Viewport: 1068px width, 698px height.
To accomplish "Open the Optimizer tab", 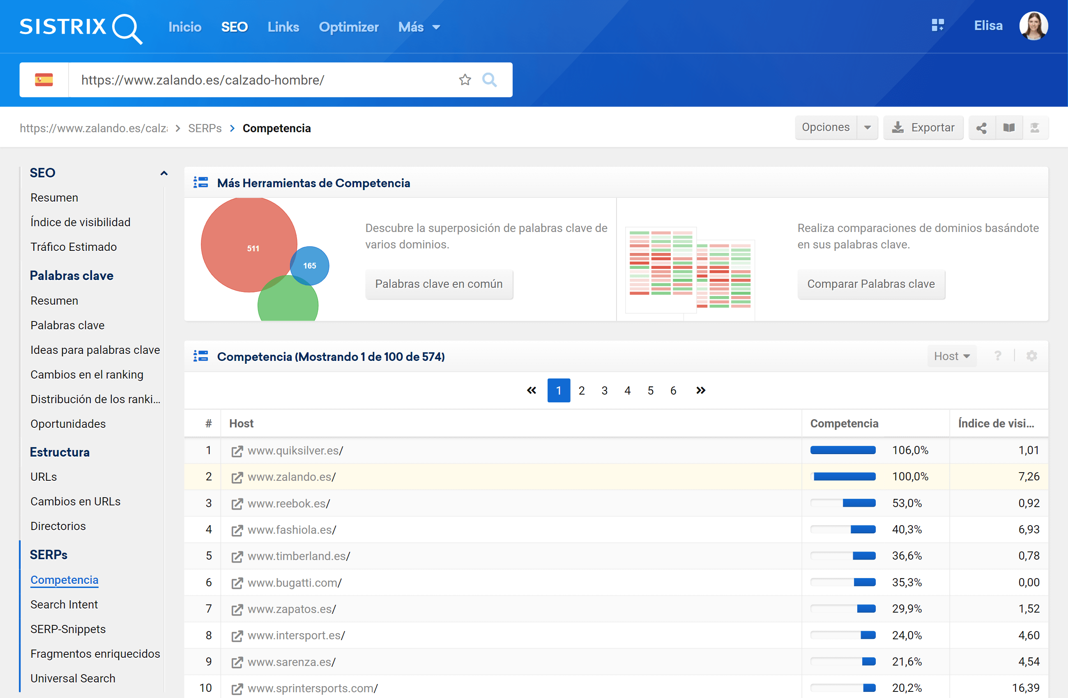I will click(x=349, y=27).
